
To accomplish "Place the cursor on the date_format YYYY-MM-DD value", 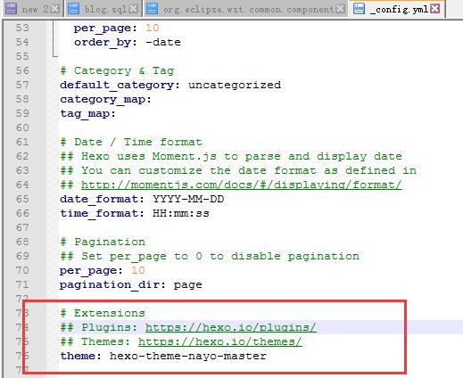I will click(188, 199).
